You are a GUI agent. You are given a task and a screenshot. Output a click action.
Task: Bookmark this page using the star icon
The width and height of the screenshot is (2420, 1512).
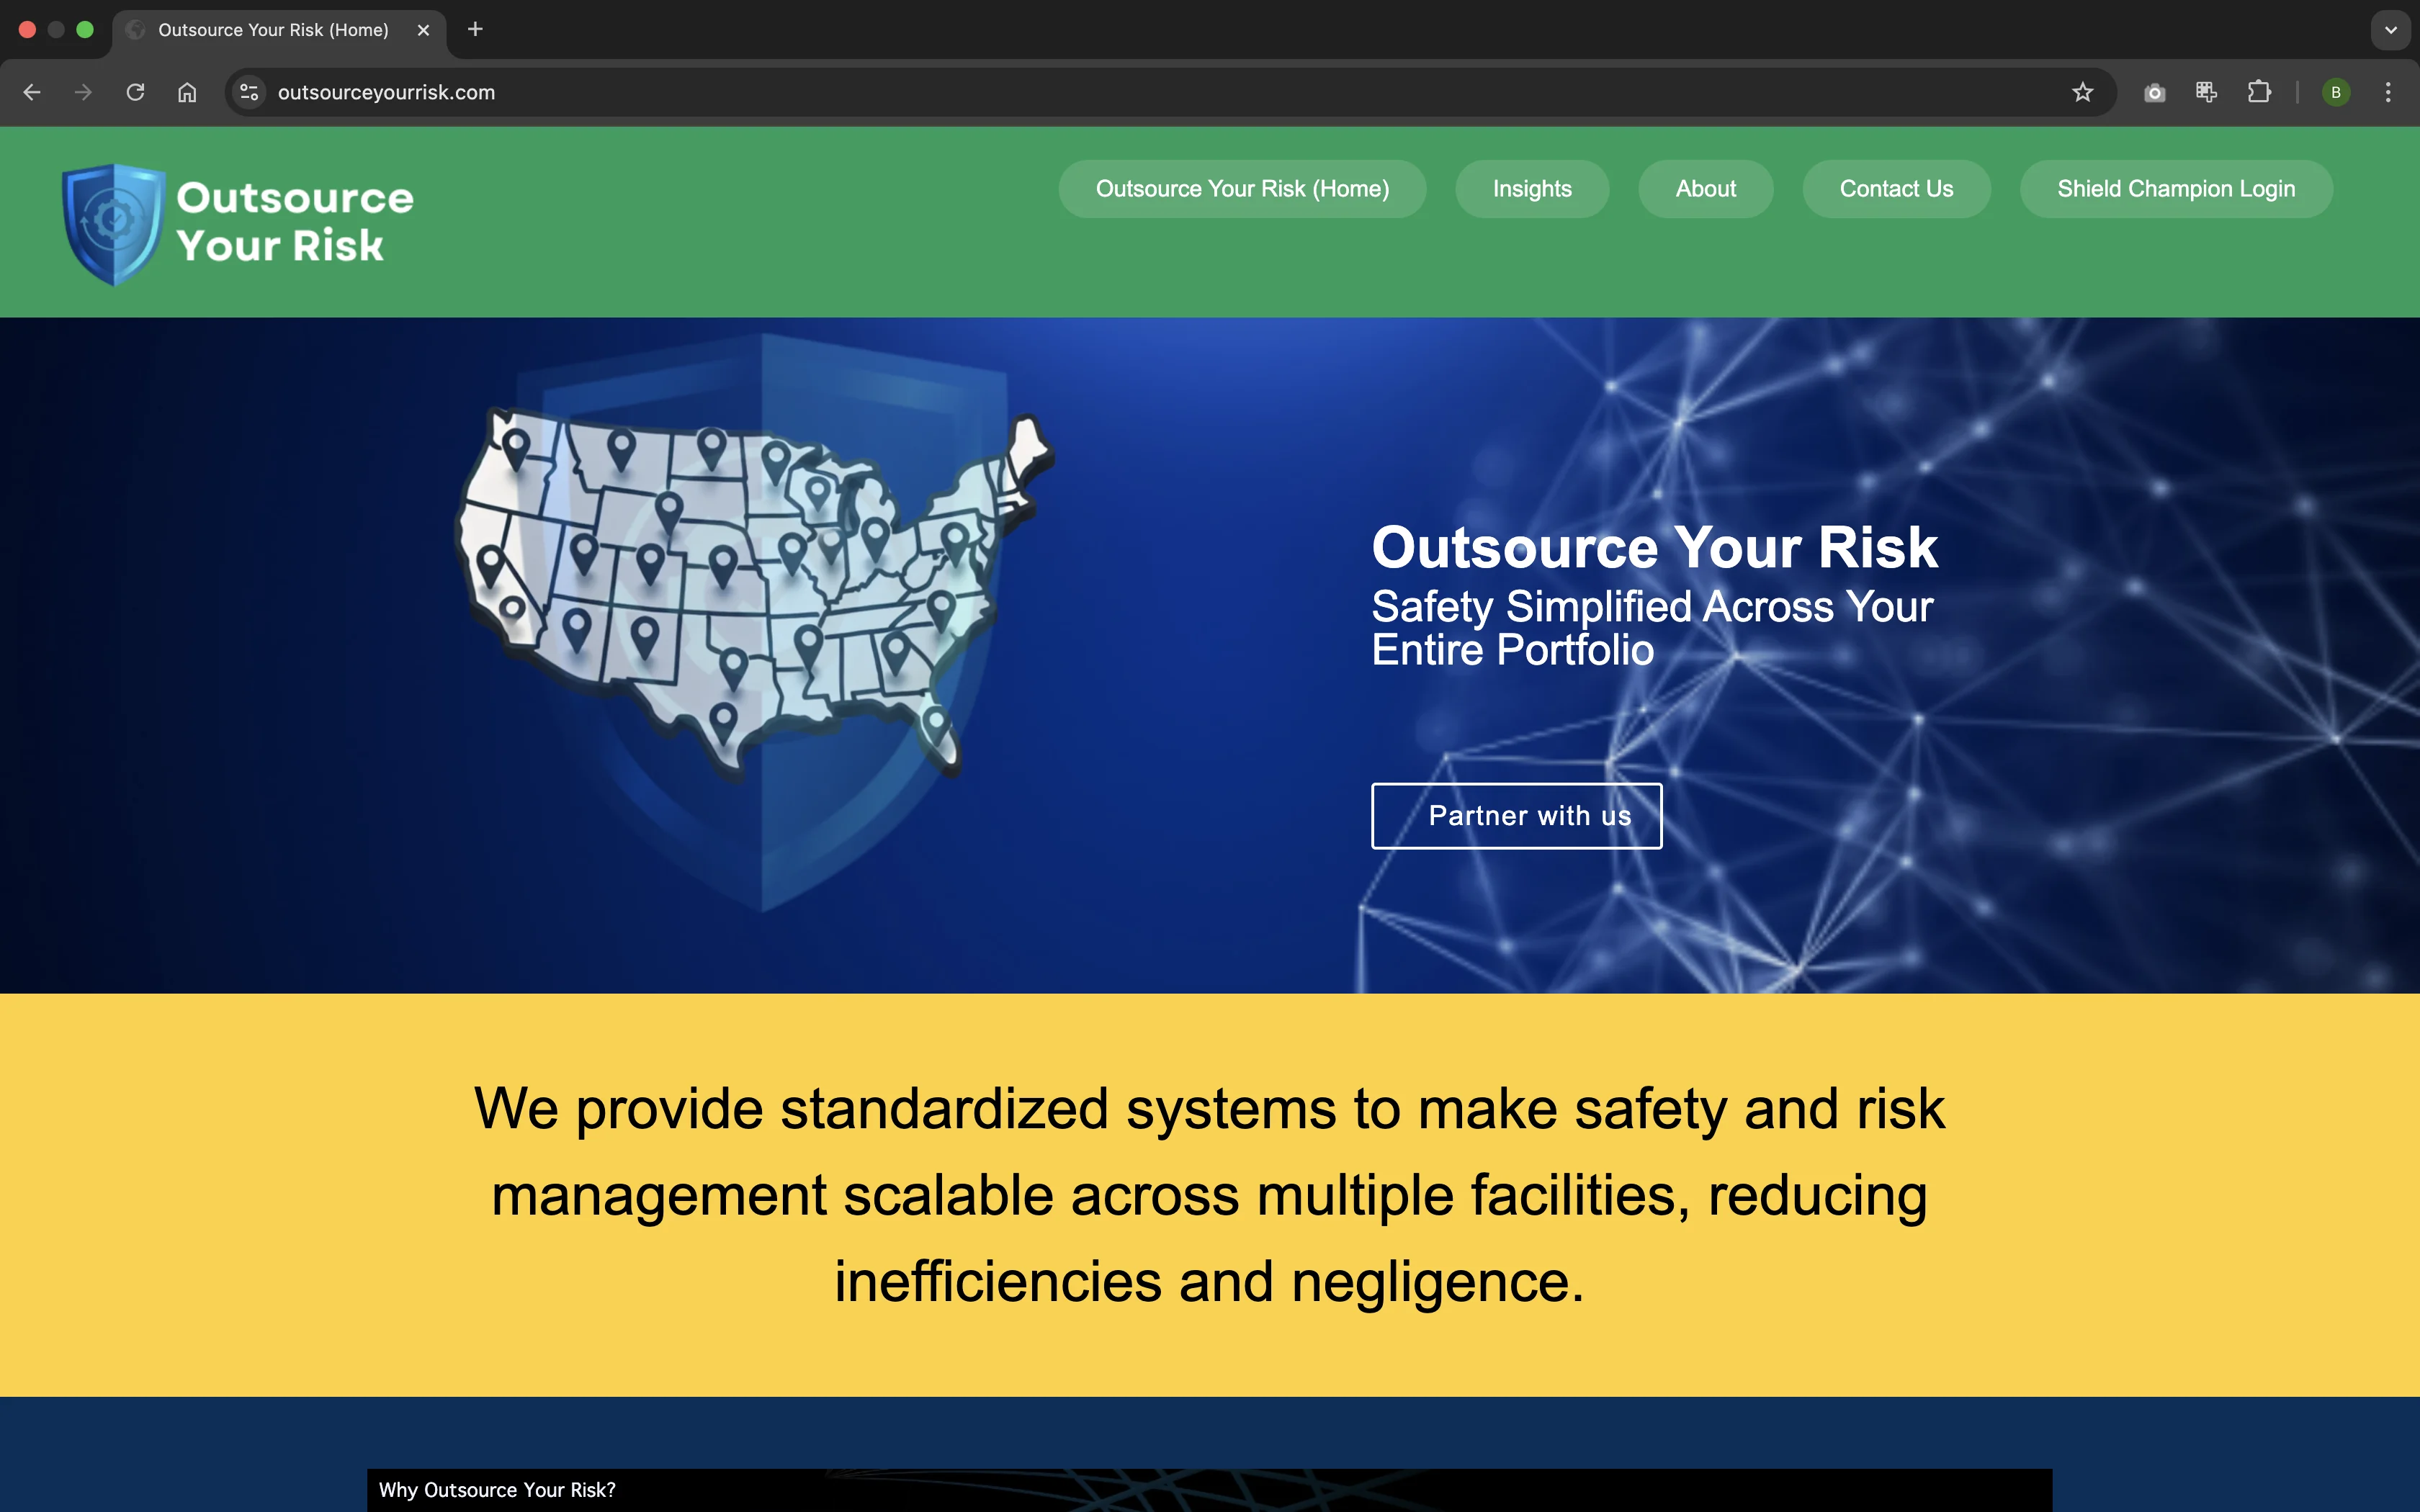click(x=2083, y=92)
